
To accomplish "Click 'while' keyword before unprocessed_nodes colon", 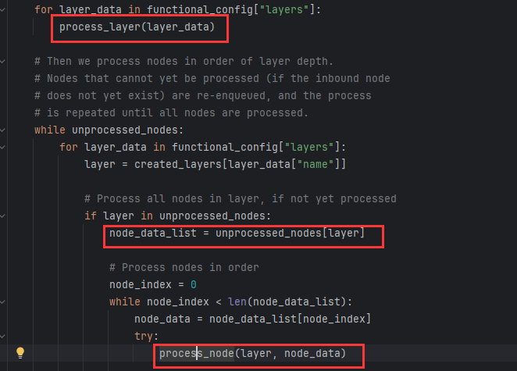I will click(x=50, y=130).
